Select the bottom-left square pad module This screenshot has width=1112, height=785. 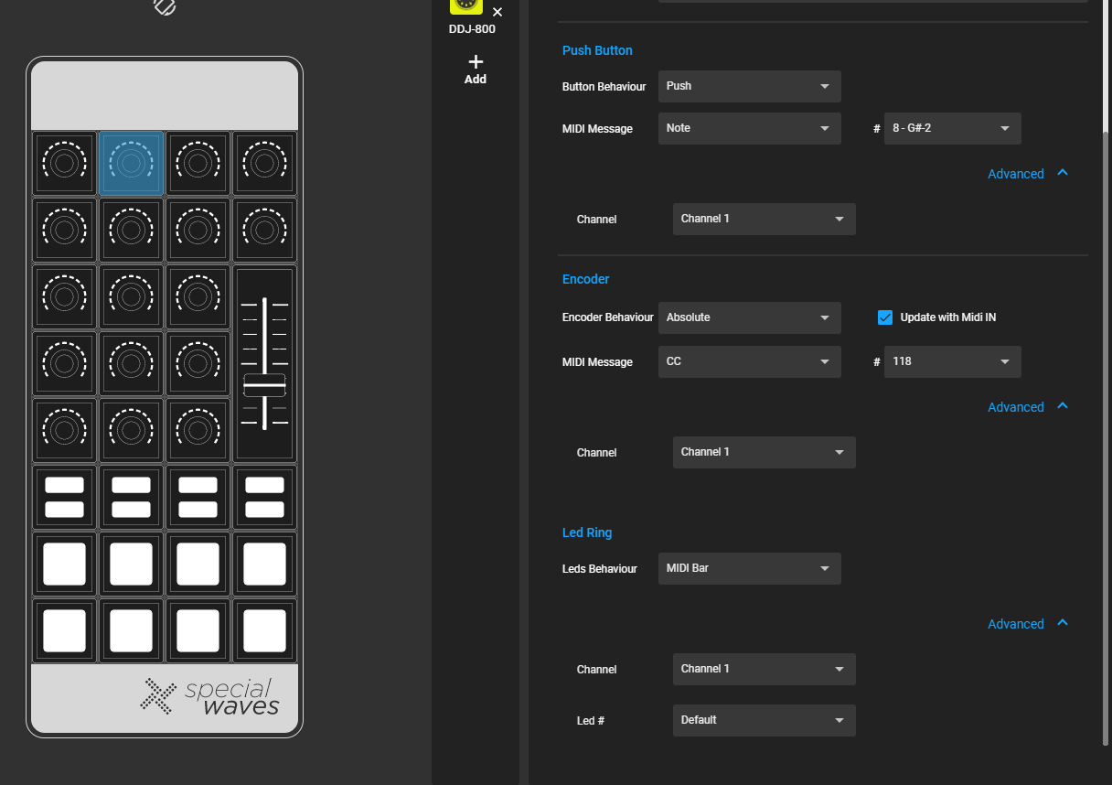click(x=64, y=630)
